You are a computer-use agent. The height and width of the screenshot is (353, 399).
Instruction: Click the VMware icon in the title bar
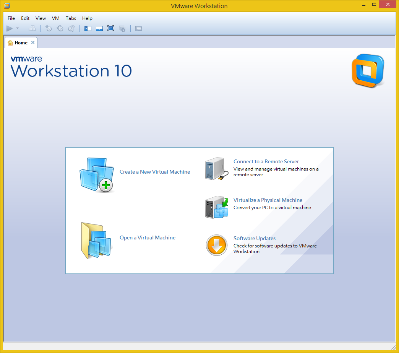point(7,5)
